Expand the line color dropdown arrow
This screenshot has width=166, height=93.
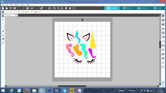18,12
